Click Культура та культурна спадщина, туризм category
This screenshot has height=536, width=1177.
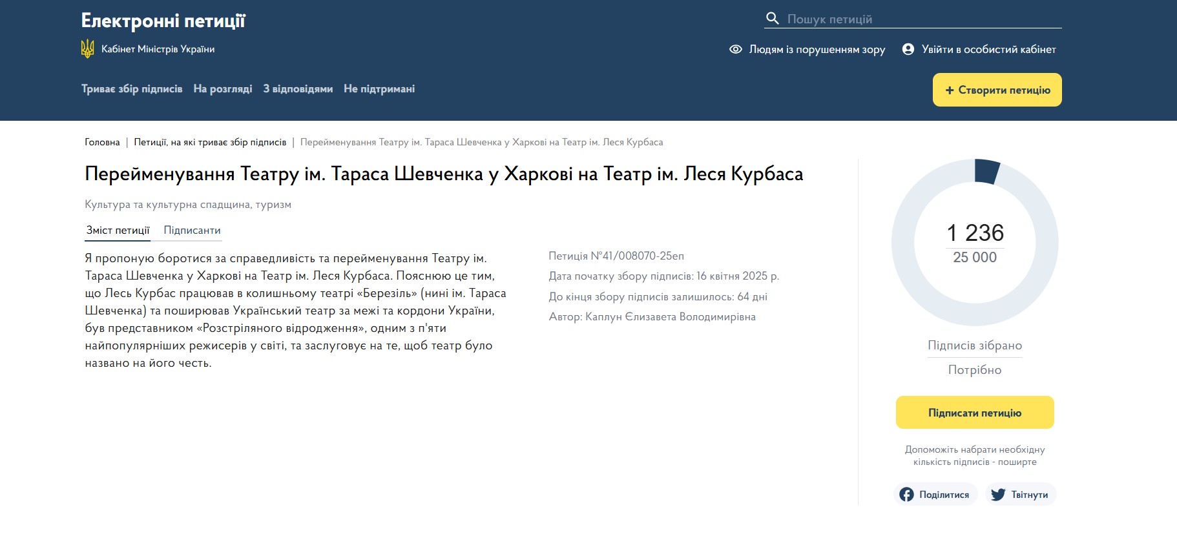coord(188,205)
